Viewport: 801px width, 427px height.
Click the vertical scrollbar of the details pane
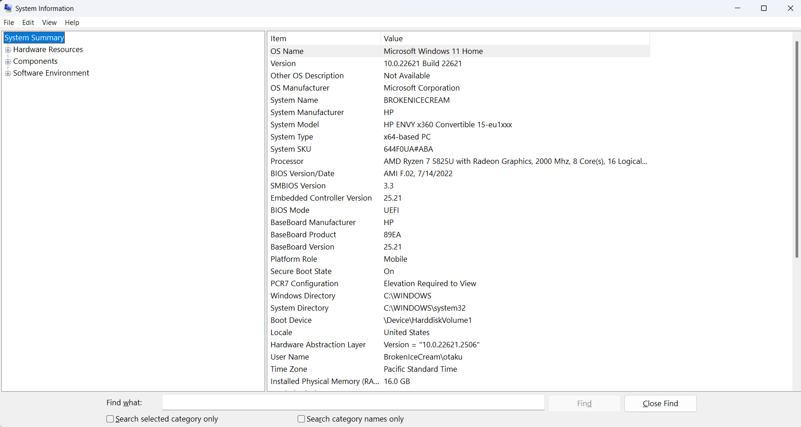tap(796, 149)
